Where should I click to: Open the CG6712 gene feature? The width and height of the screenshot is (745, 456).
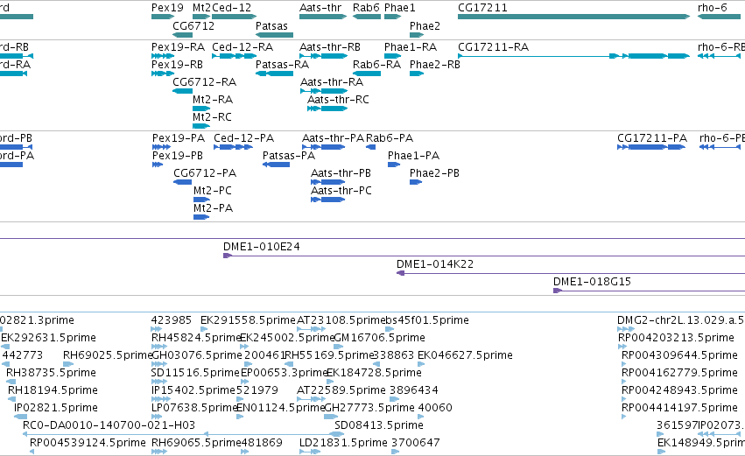coord(182,35)
